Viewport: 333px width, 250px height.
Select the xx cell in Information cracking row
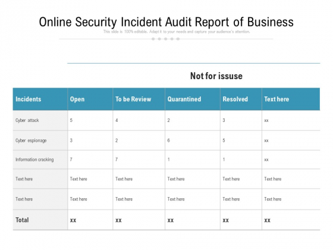tap(266, 160)
